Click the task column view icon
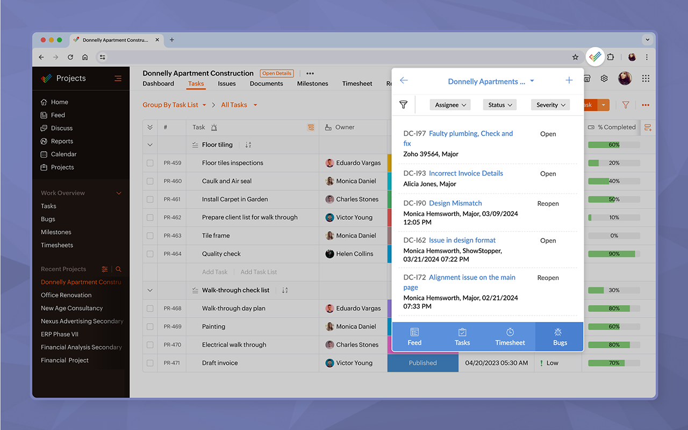The width and height of the screenshot is (688, 430). click(x=311, y=127)
